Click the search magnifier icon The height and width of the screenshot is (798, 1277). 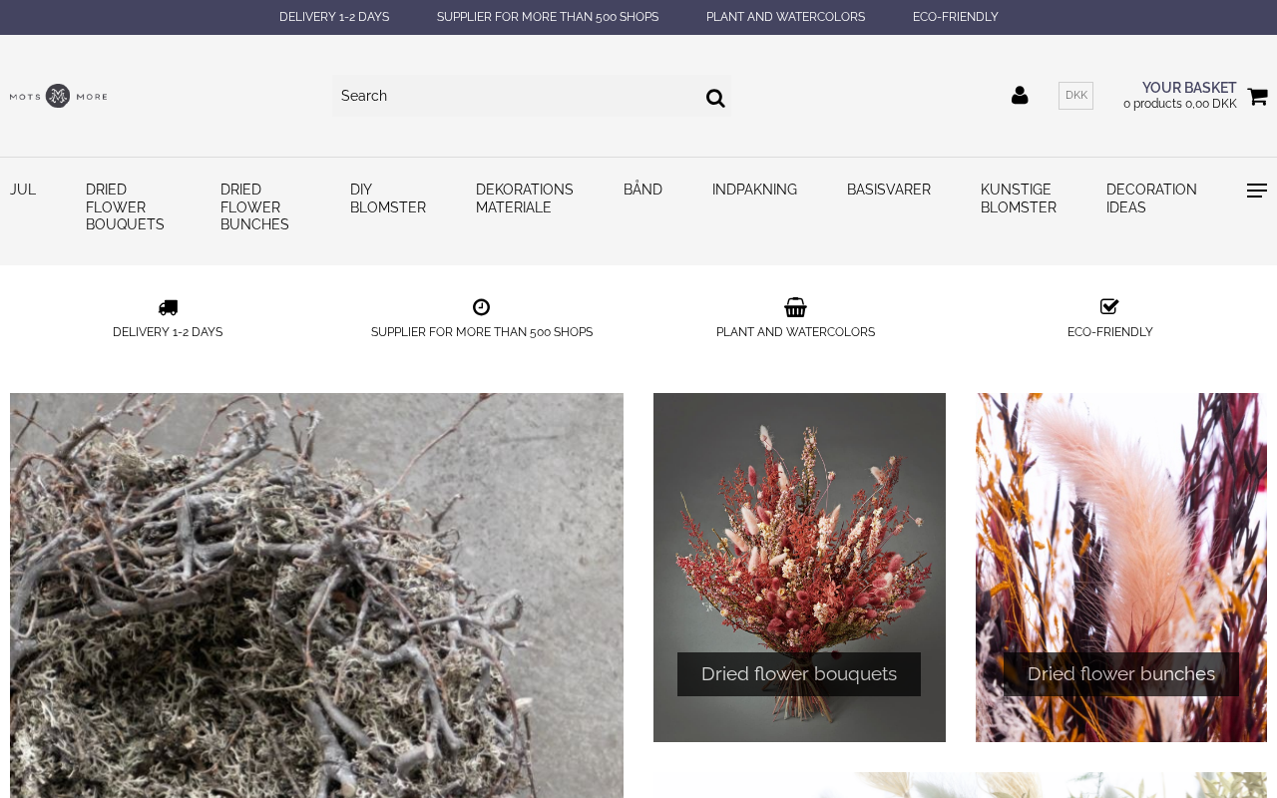click(x=715, y=98)
